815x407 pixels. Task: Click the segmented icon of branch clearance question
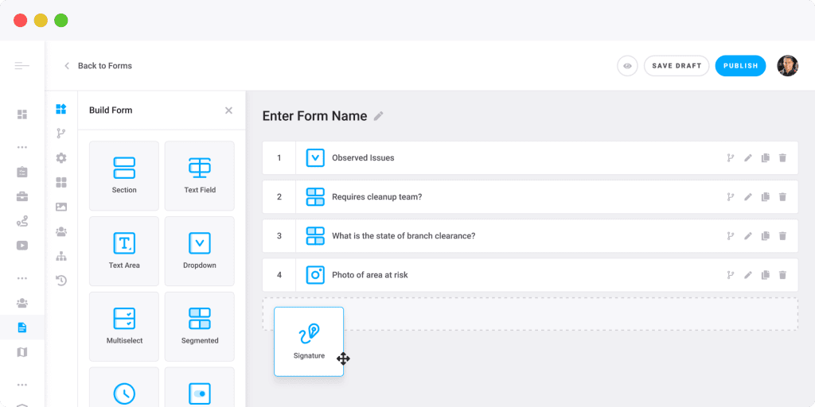pos(315,235)
